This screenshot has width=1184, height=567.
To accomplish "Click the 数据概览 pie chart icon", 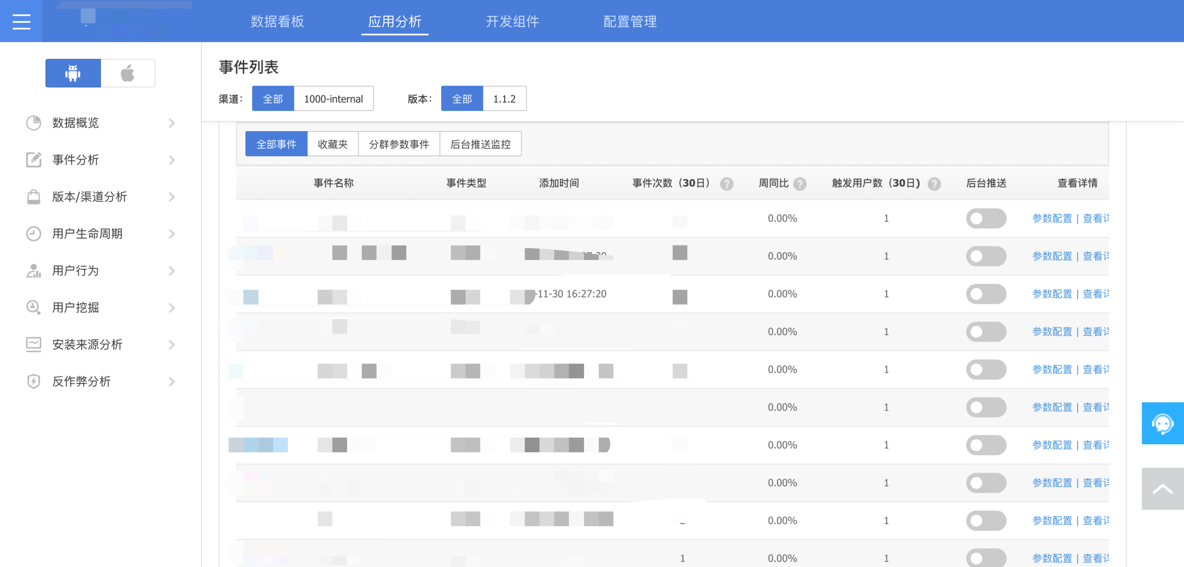I will [x=34, y=123].
